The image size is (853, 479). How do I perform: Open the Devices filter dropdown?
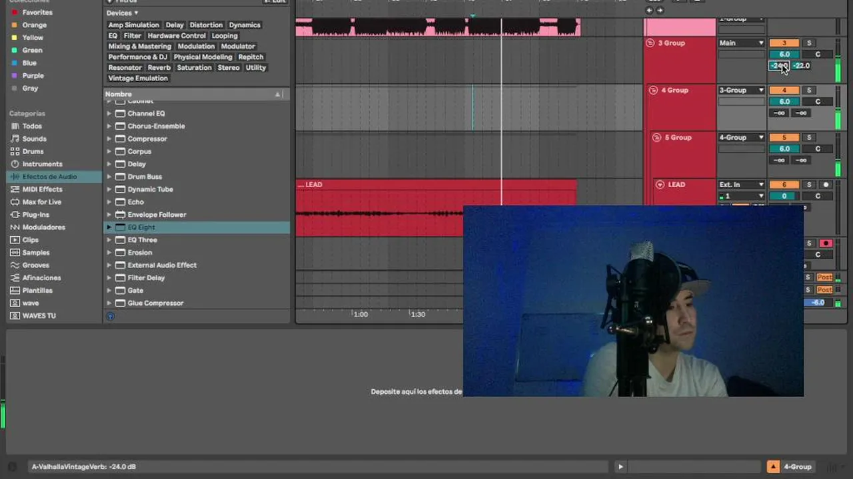123,13
